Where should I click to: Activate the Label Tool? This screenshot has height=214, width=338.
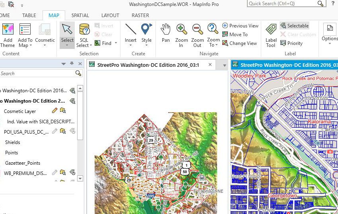click(x=271, y=35)
